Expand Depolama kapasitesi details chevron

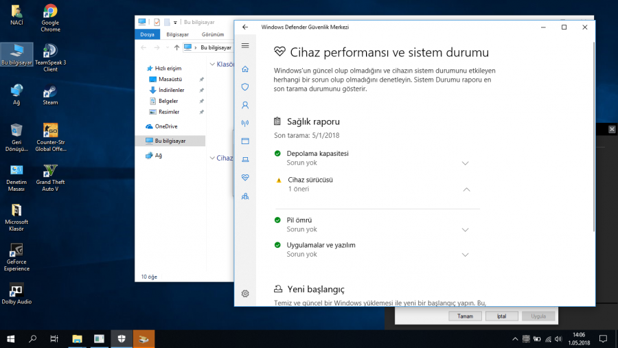465,163
